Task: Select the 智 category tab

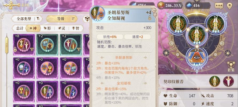Action: point(76,28)
